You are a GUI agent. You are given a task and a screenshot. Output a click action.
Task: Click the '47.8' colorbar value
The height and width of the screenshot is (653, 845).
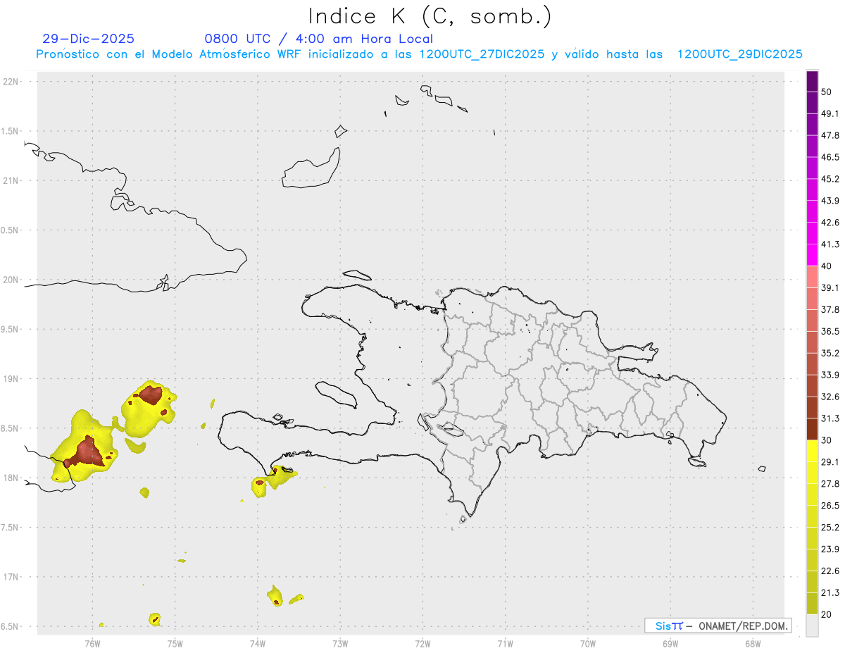[x=831, y=135]
